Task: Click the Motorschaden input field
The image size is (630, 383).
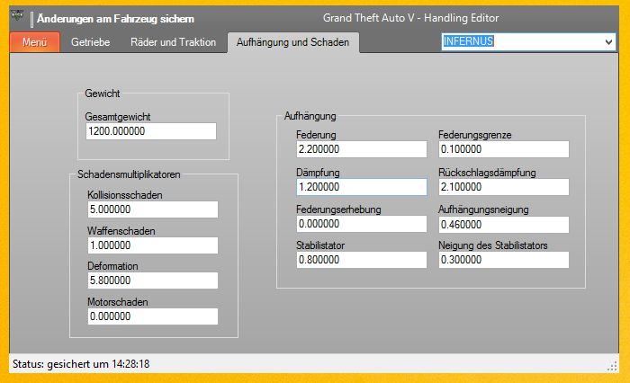Action: coord(152,316)
